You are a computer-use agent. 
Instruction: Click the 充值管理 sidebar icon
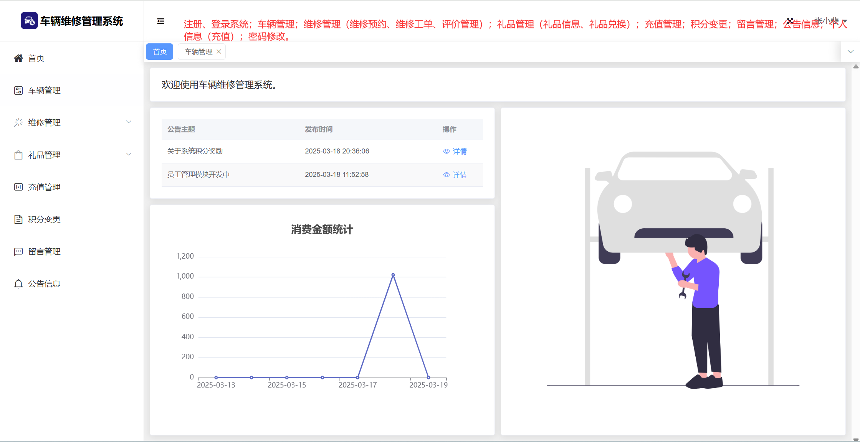[x=18, y=187]
